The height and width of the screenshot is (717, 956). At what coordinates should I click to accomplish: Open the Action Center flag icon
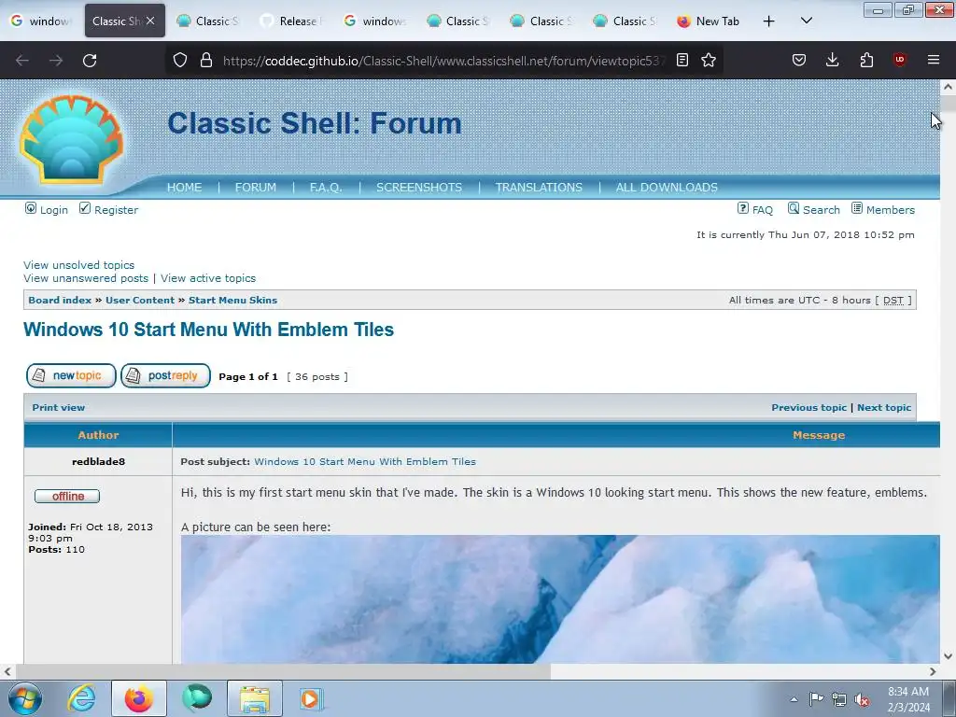tap(816, 699)
